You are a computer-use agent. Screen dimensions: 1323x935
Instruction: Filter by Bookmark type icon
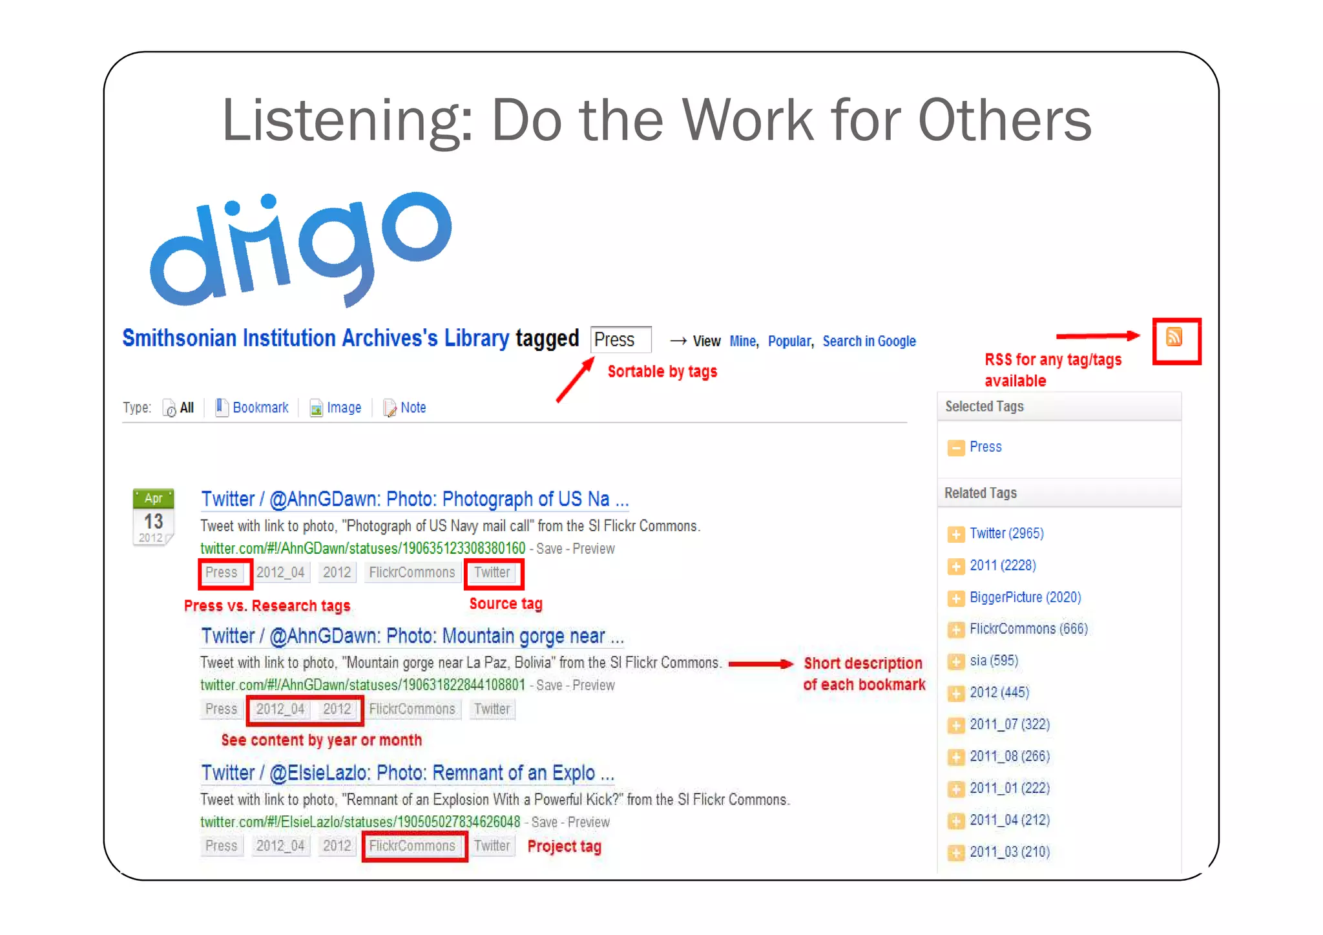tap(222, 407)
